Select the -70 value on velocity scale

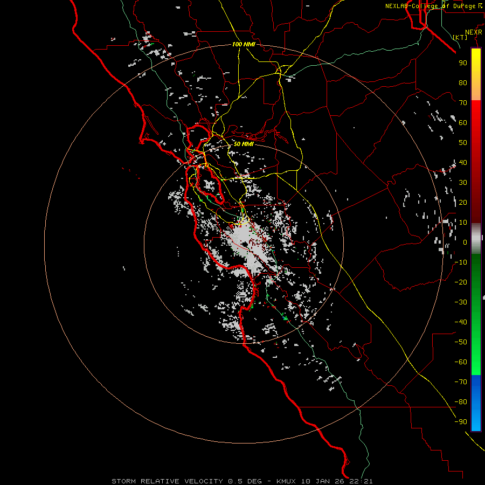[461, 382]
